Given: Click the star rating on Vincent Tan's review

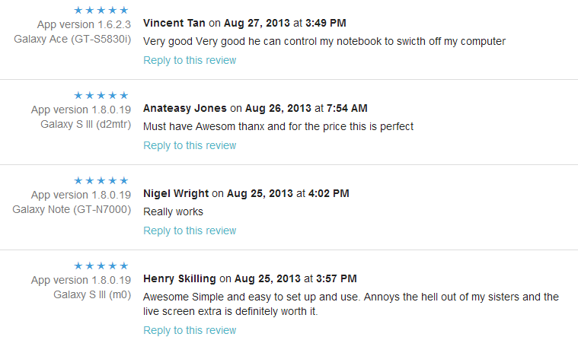Looking at the screenshot, I should (101, 10).
